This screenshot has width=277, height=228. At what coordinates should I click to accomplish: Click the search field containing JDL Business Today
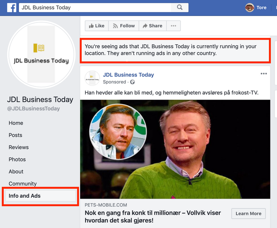95,7
